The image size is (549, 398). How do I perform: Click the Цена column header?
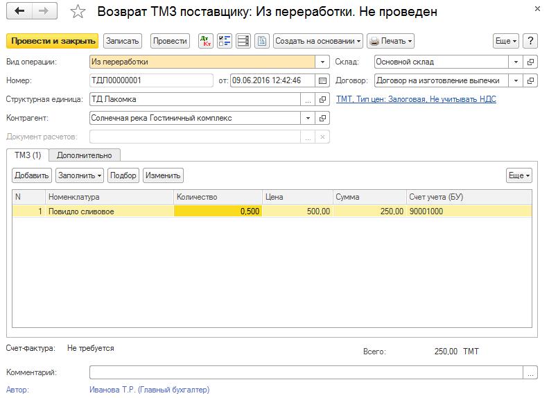(297, 197)
